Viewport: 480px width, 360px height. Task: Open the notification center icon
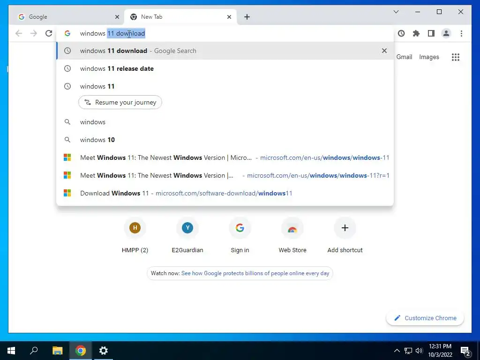click(465, 351)
